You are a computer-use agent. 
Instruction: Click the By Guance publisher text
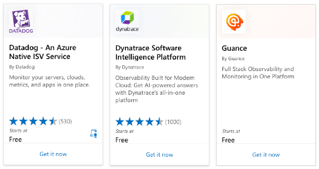(233, 59)
